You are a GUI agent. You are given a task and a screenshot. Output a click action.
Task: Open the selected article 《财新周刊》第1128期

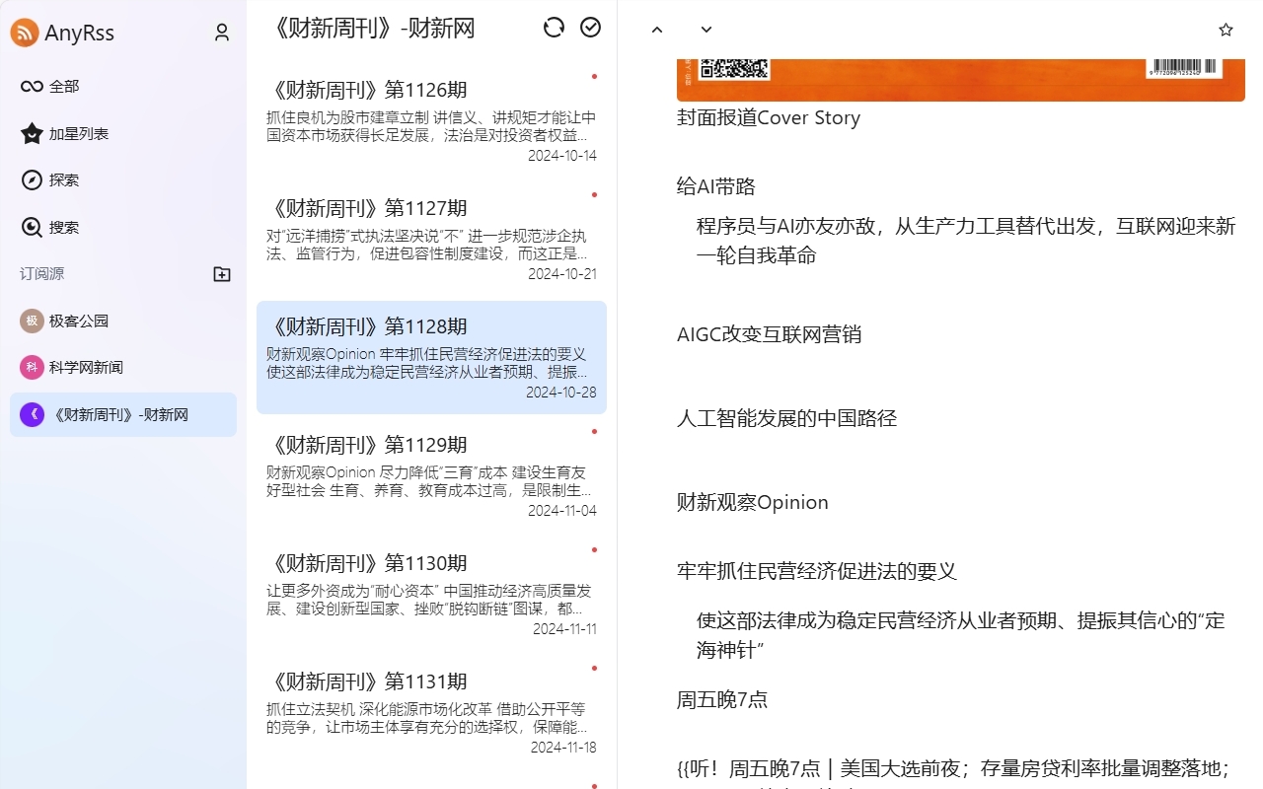click(x=431, y=357)
